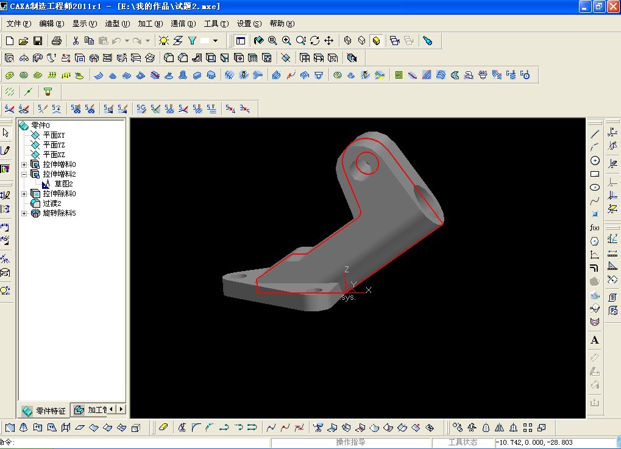
Task: Select 平面XY in feature tree
Action: [54, 135]
